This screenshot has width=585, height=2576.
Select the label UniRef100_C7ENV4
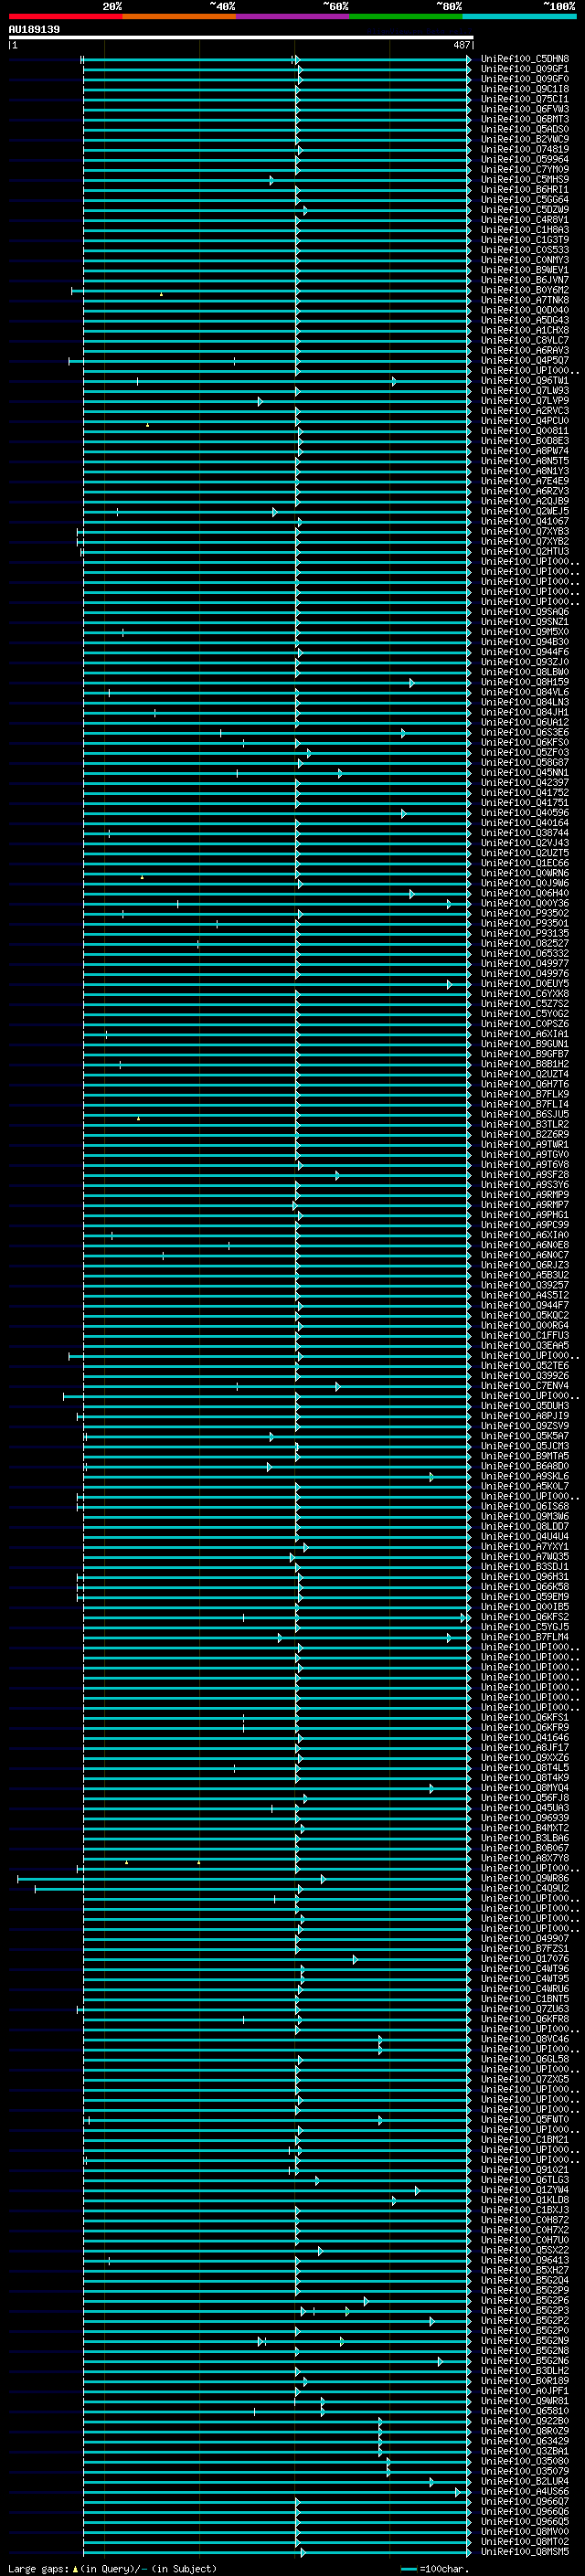coord(525,1386)
